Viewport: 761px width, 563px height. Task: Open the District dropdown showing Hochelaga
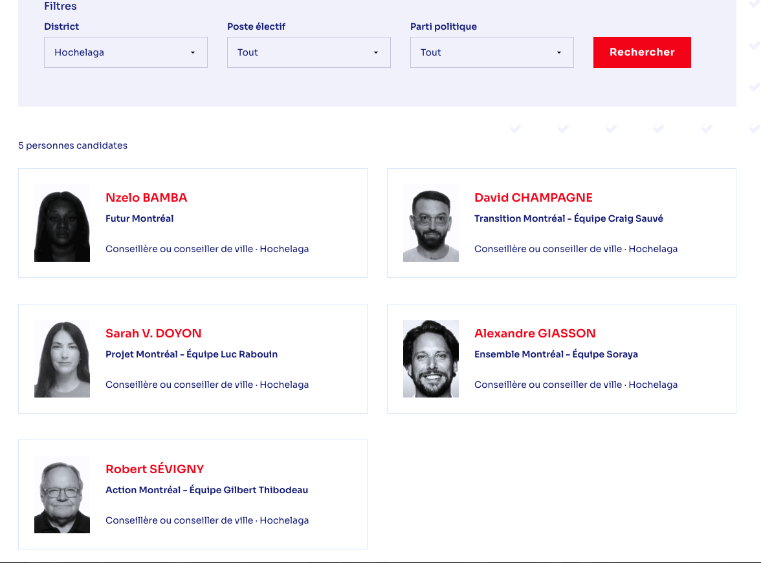coord(125,52)
